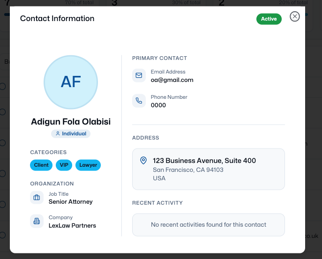Click the LexLaw Partners company name
The image size is (322, 259).
72,225
